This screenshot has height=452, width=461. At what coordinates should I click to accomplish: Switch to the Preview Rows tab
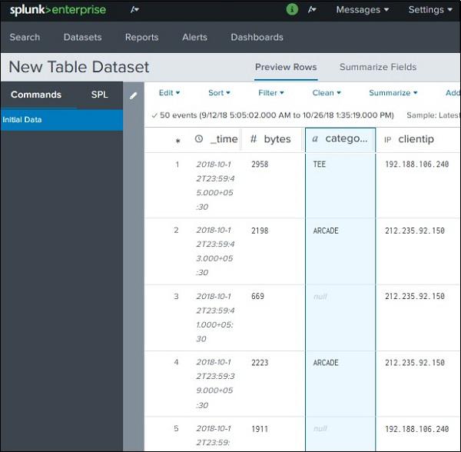tap(286, 67)
